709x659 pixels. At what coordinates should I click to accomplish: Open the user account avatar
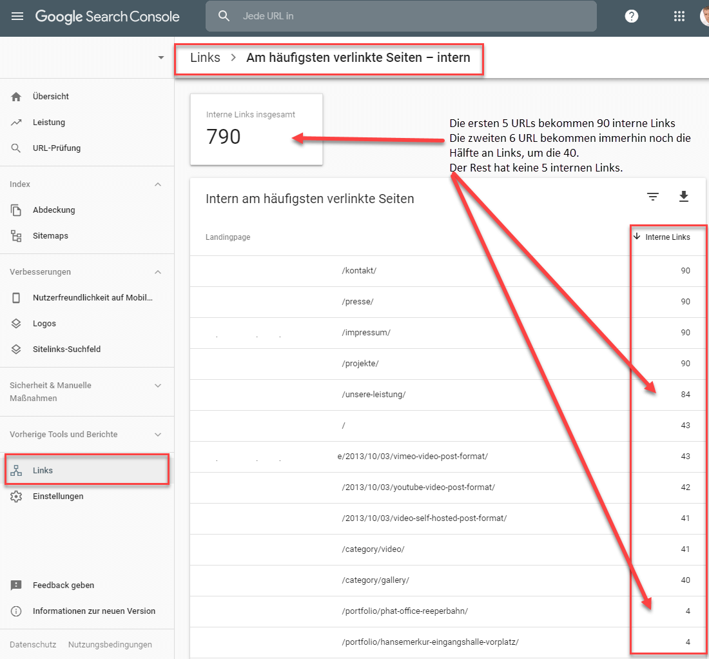[x=704, y=16]
